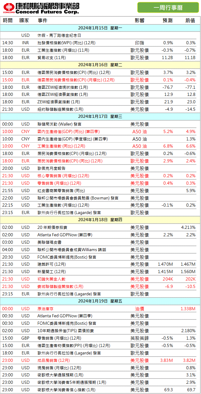
Task: Select the 預測 column header
Action: tap(168, 20)
